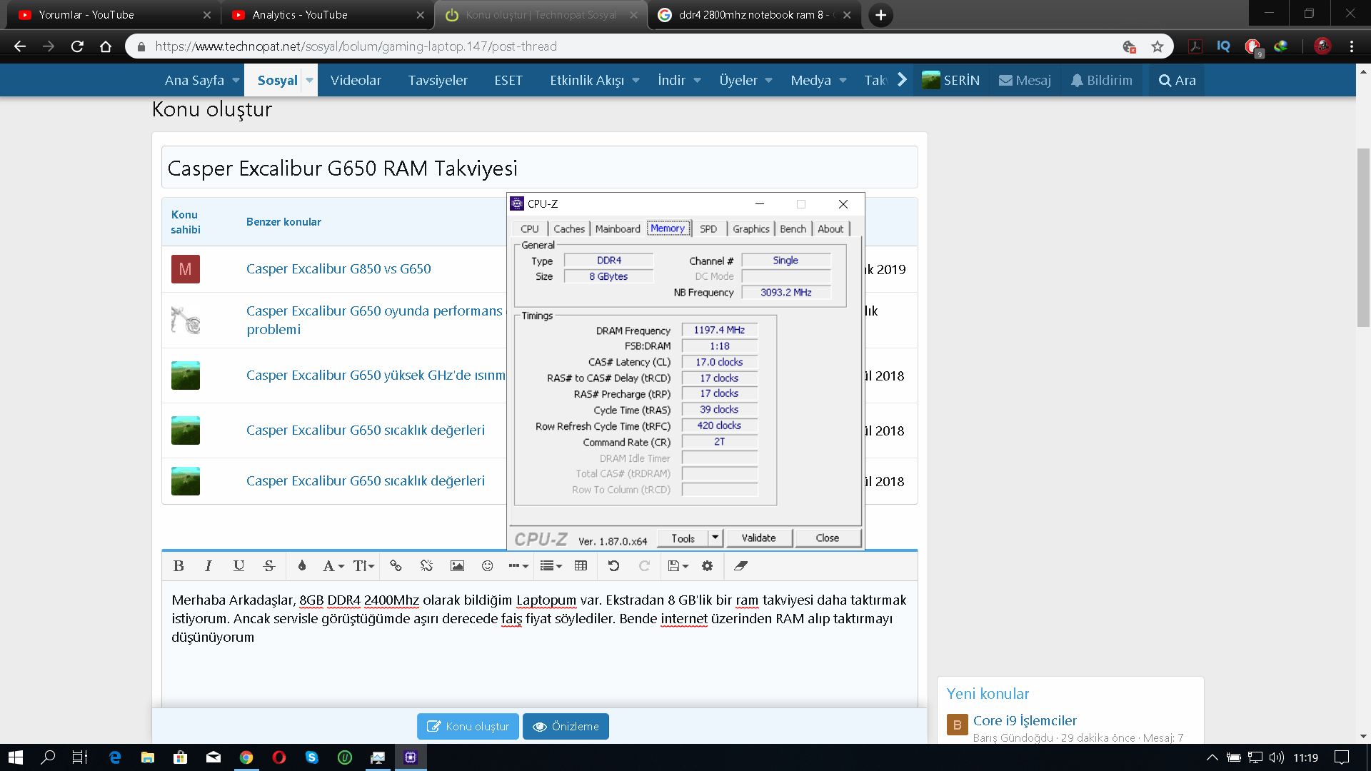Click the thread title input field
1371x771 pixels.
pyautogui.click(x=539, y=168)
